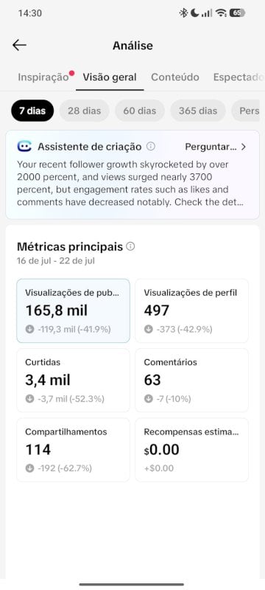Click info icon beside Assistente de criação
This screenshot has width=265, height=590.
(150, 146)
